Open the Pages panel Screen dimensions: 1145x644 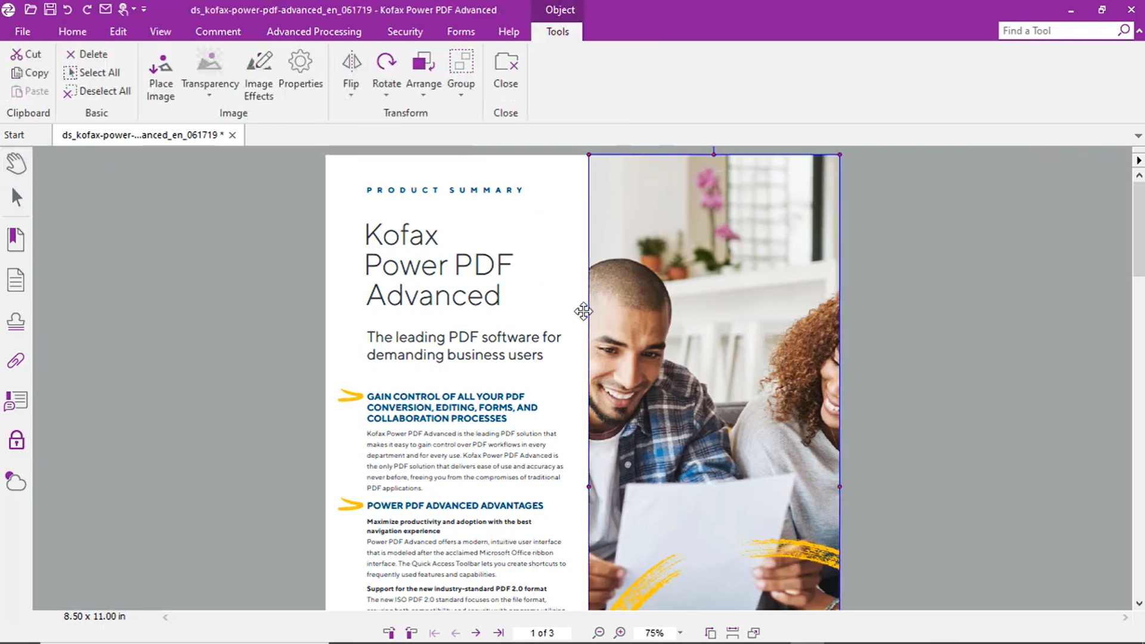[16, 280]
